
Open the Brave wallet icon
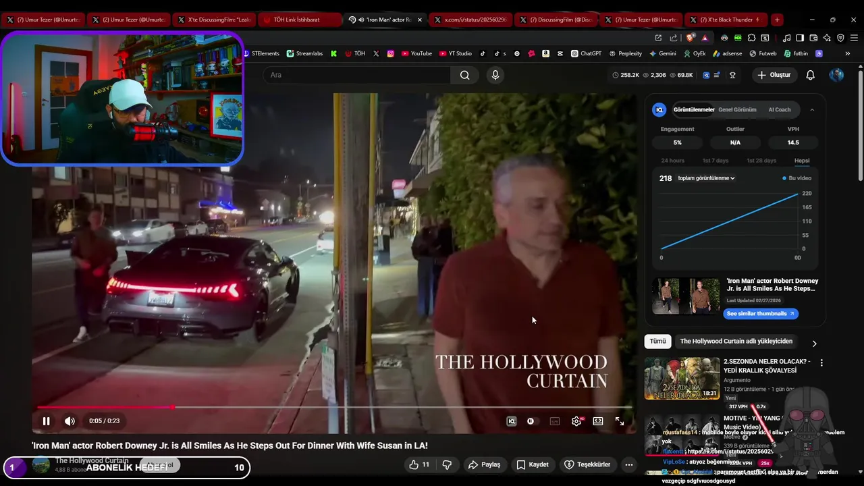tap(813, 38)
